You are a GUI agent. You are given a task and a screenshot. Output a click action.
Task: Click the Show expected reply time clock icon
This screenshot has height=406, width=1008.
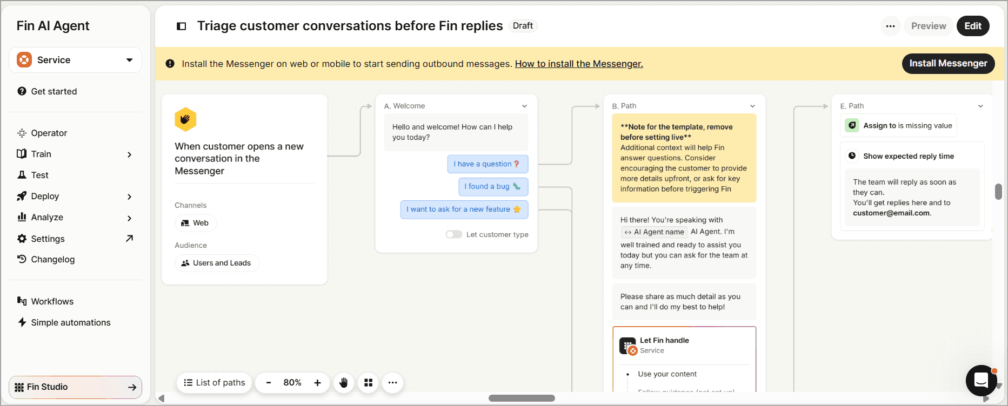click(852, 156)
